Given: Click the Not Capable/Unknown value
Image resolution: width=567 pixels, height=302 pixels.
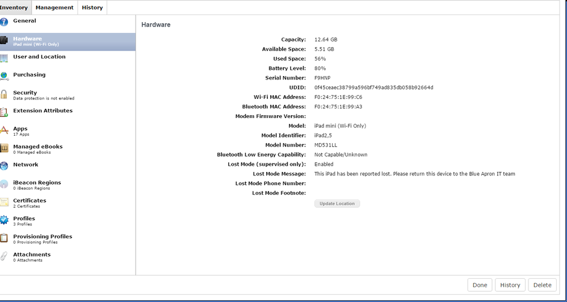Looking at the screenshot, I should pyautogui.click(x=341, y=155).
